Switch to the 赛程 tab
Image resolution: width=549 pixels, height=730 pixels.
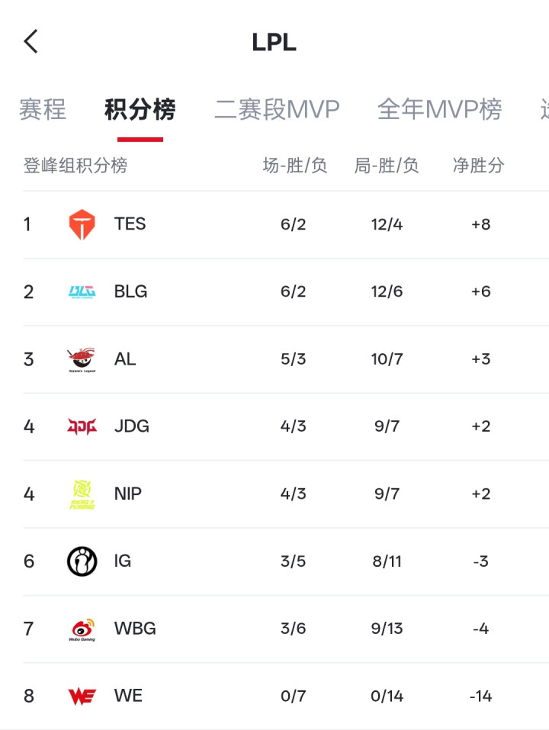coord(43,110)
